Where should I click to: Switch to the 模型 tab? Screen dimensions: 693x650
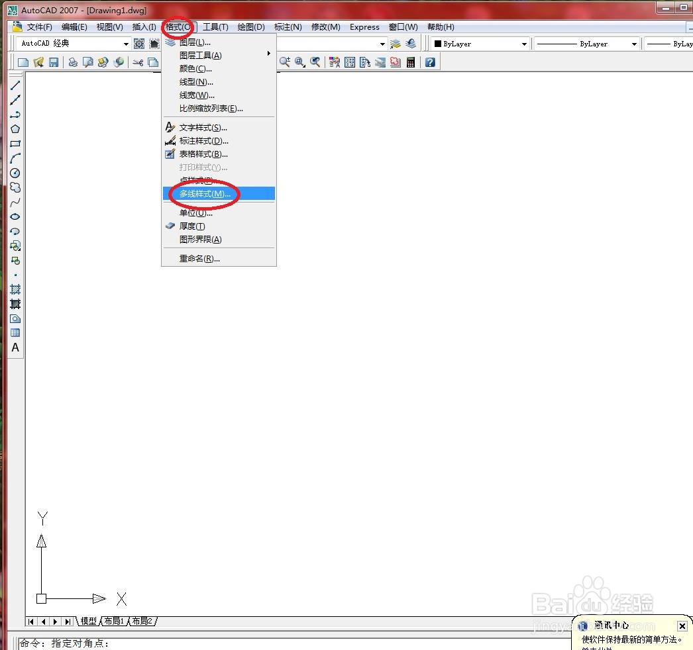coord(88,622)
